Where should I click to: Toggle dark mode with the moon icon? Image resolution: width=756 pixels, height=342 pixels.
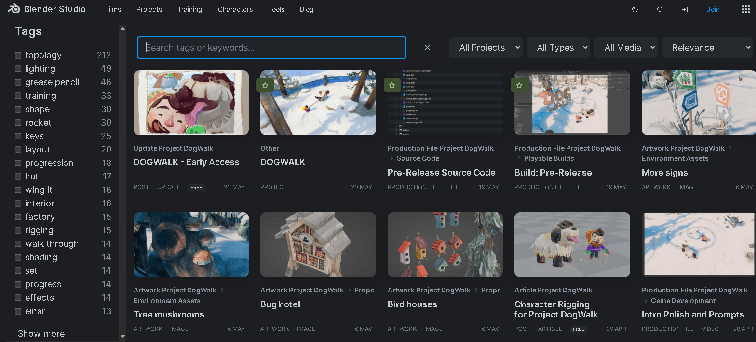[x=635, y=9]
